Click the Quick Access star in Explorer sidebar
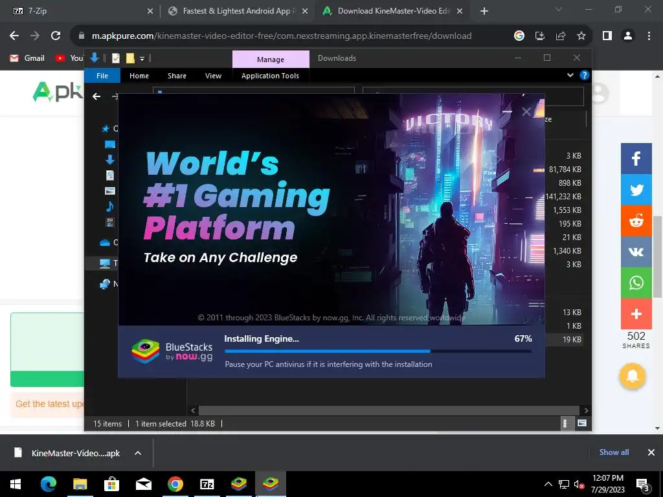 click(106, 129)
